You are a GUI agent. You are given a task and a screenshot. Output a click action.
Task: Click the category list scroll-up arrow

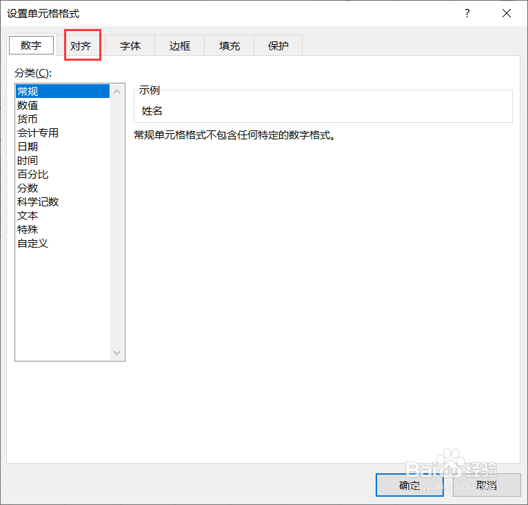click(x=117, y=91)
